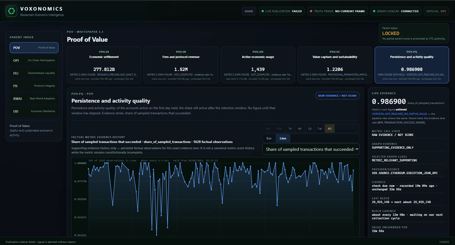Switch chart to Line view
Viewport: 455px width, 245px height.
click(283, 138)
